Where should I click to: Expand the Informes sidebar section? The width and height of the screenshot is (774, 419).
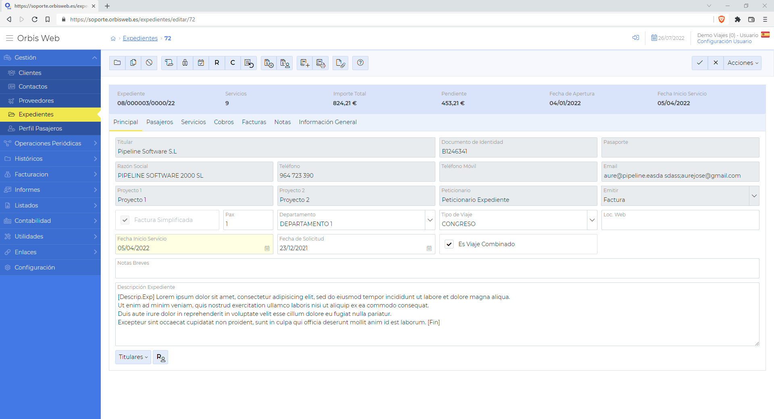click(50, 190)
